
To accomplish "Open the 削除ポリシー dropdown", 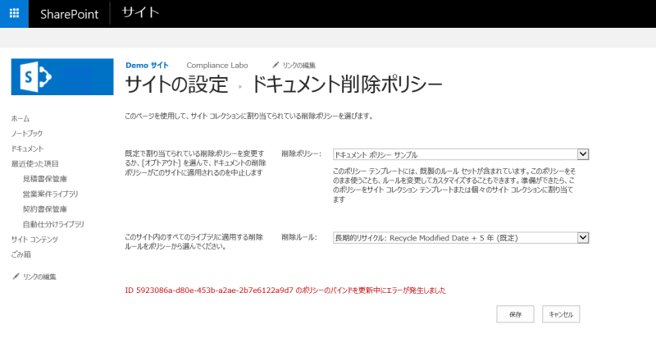I will (x=461, y=154).
